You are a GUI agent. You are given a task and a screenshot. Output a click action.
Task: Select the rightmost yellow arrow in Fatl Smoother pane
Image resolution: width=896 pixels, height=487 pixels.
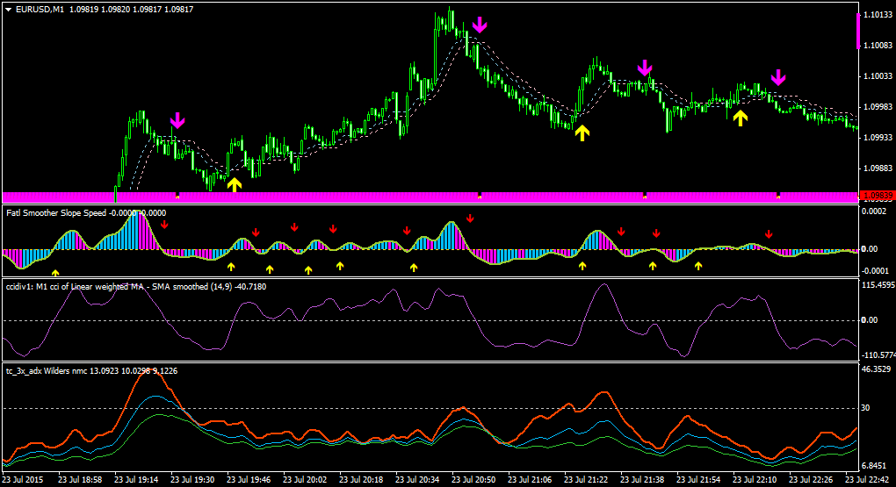(x=698, y=266)
